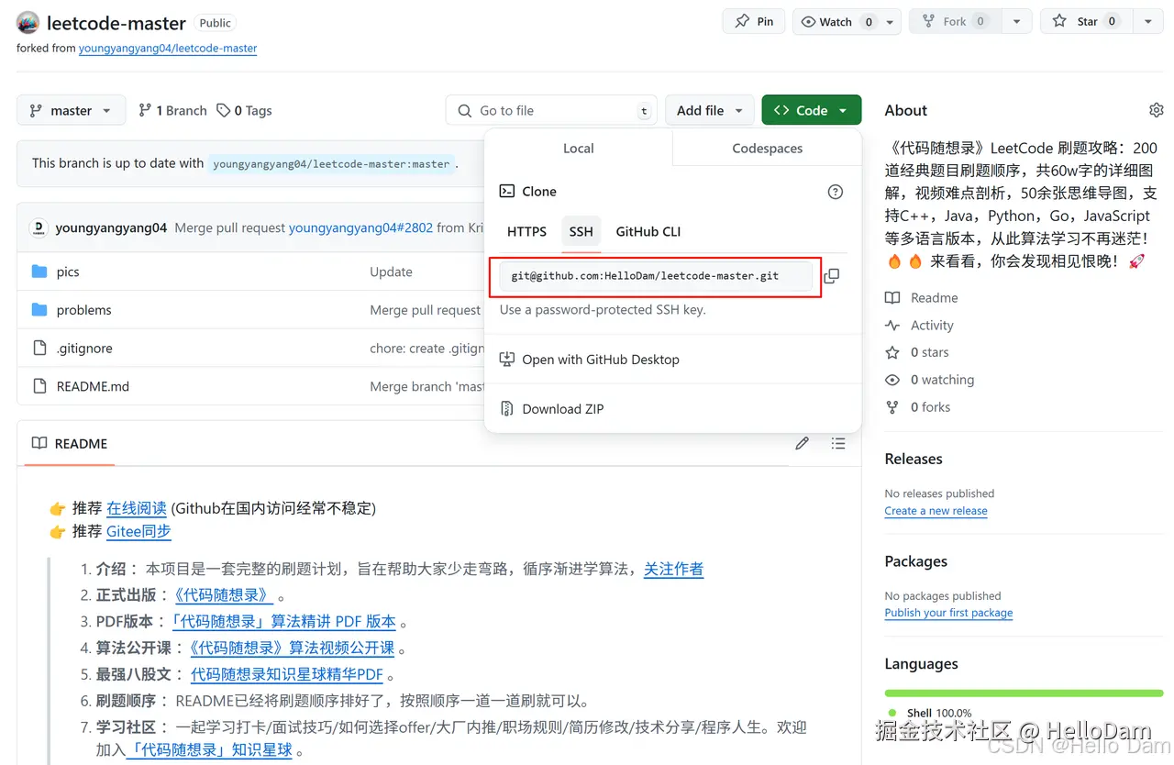Open the README outline list icon
Image resolution: width=1174 pixels, height=765 pixels.
click(837, 443)
